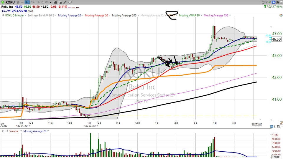
Task: Click the 11/27/2017 date link
Action: tap(257, 124)
